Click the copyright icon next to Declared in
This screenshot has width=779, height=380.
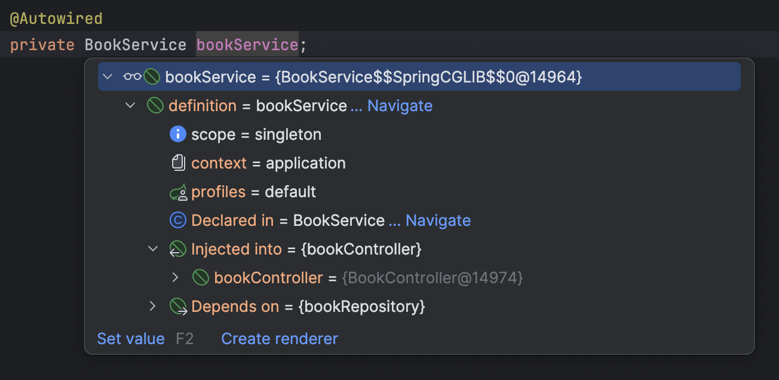point(177,220)
